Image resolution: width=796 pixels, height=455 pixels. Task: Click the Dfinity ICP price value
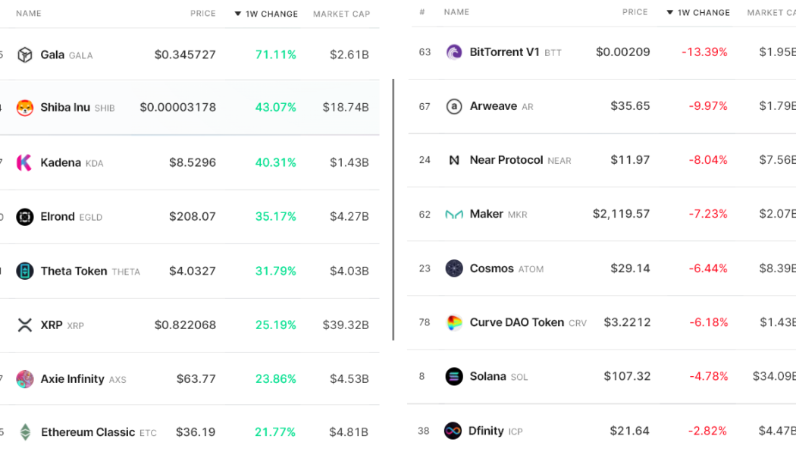pyautogui.click(x=629, y=431)
